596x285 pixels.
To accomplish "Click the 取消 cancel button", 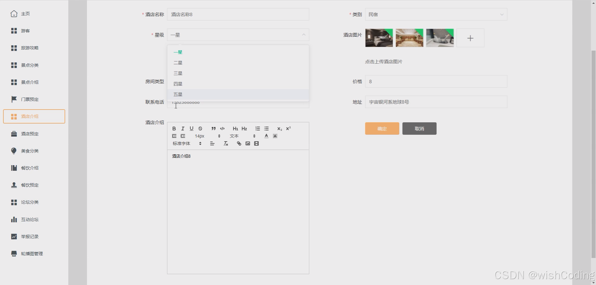I will [419, 129].
